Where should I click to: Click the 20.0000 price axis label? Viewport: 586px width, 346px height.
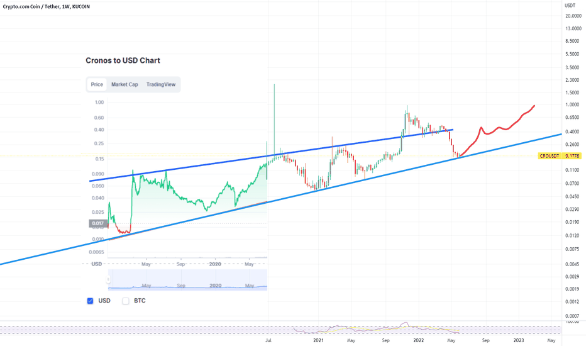coord(573,16)
